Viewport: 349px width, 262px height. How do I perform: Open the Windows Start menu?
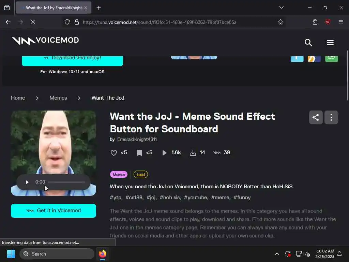coord(11,254)
